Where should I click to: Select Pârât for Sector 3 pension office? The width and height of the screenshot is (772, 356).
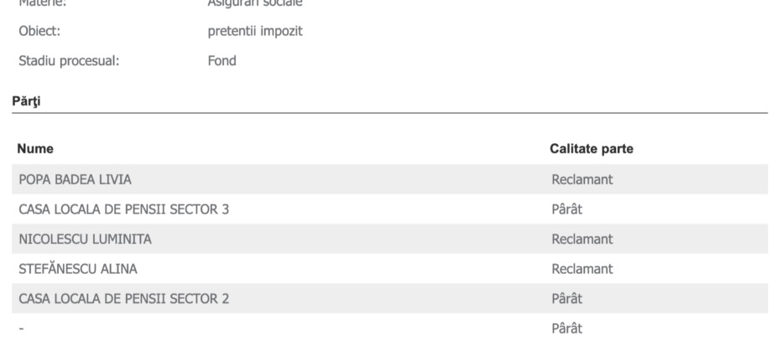click(x=566, y=209)
